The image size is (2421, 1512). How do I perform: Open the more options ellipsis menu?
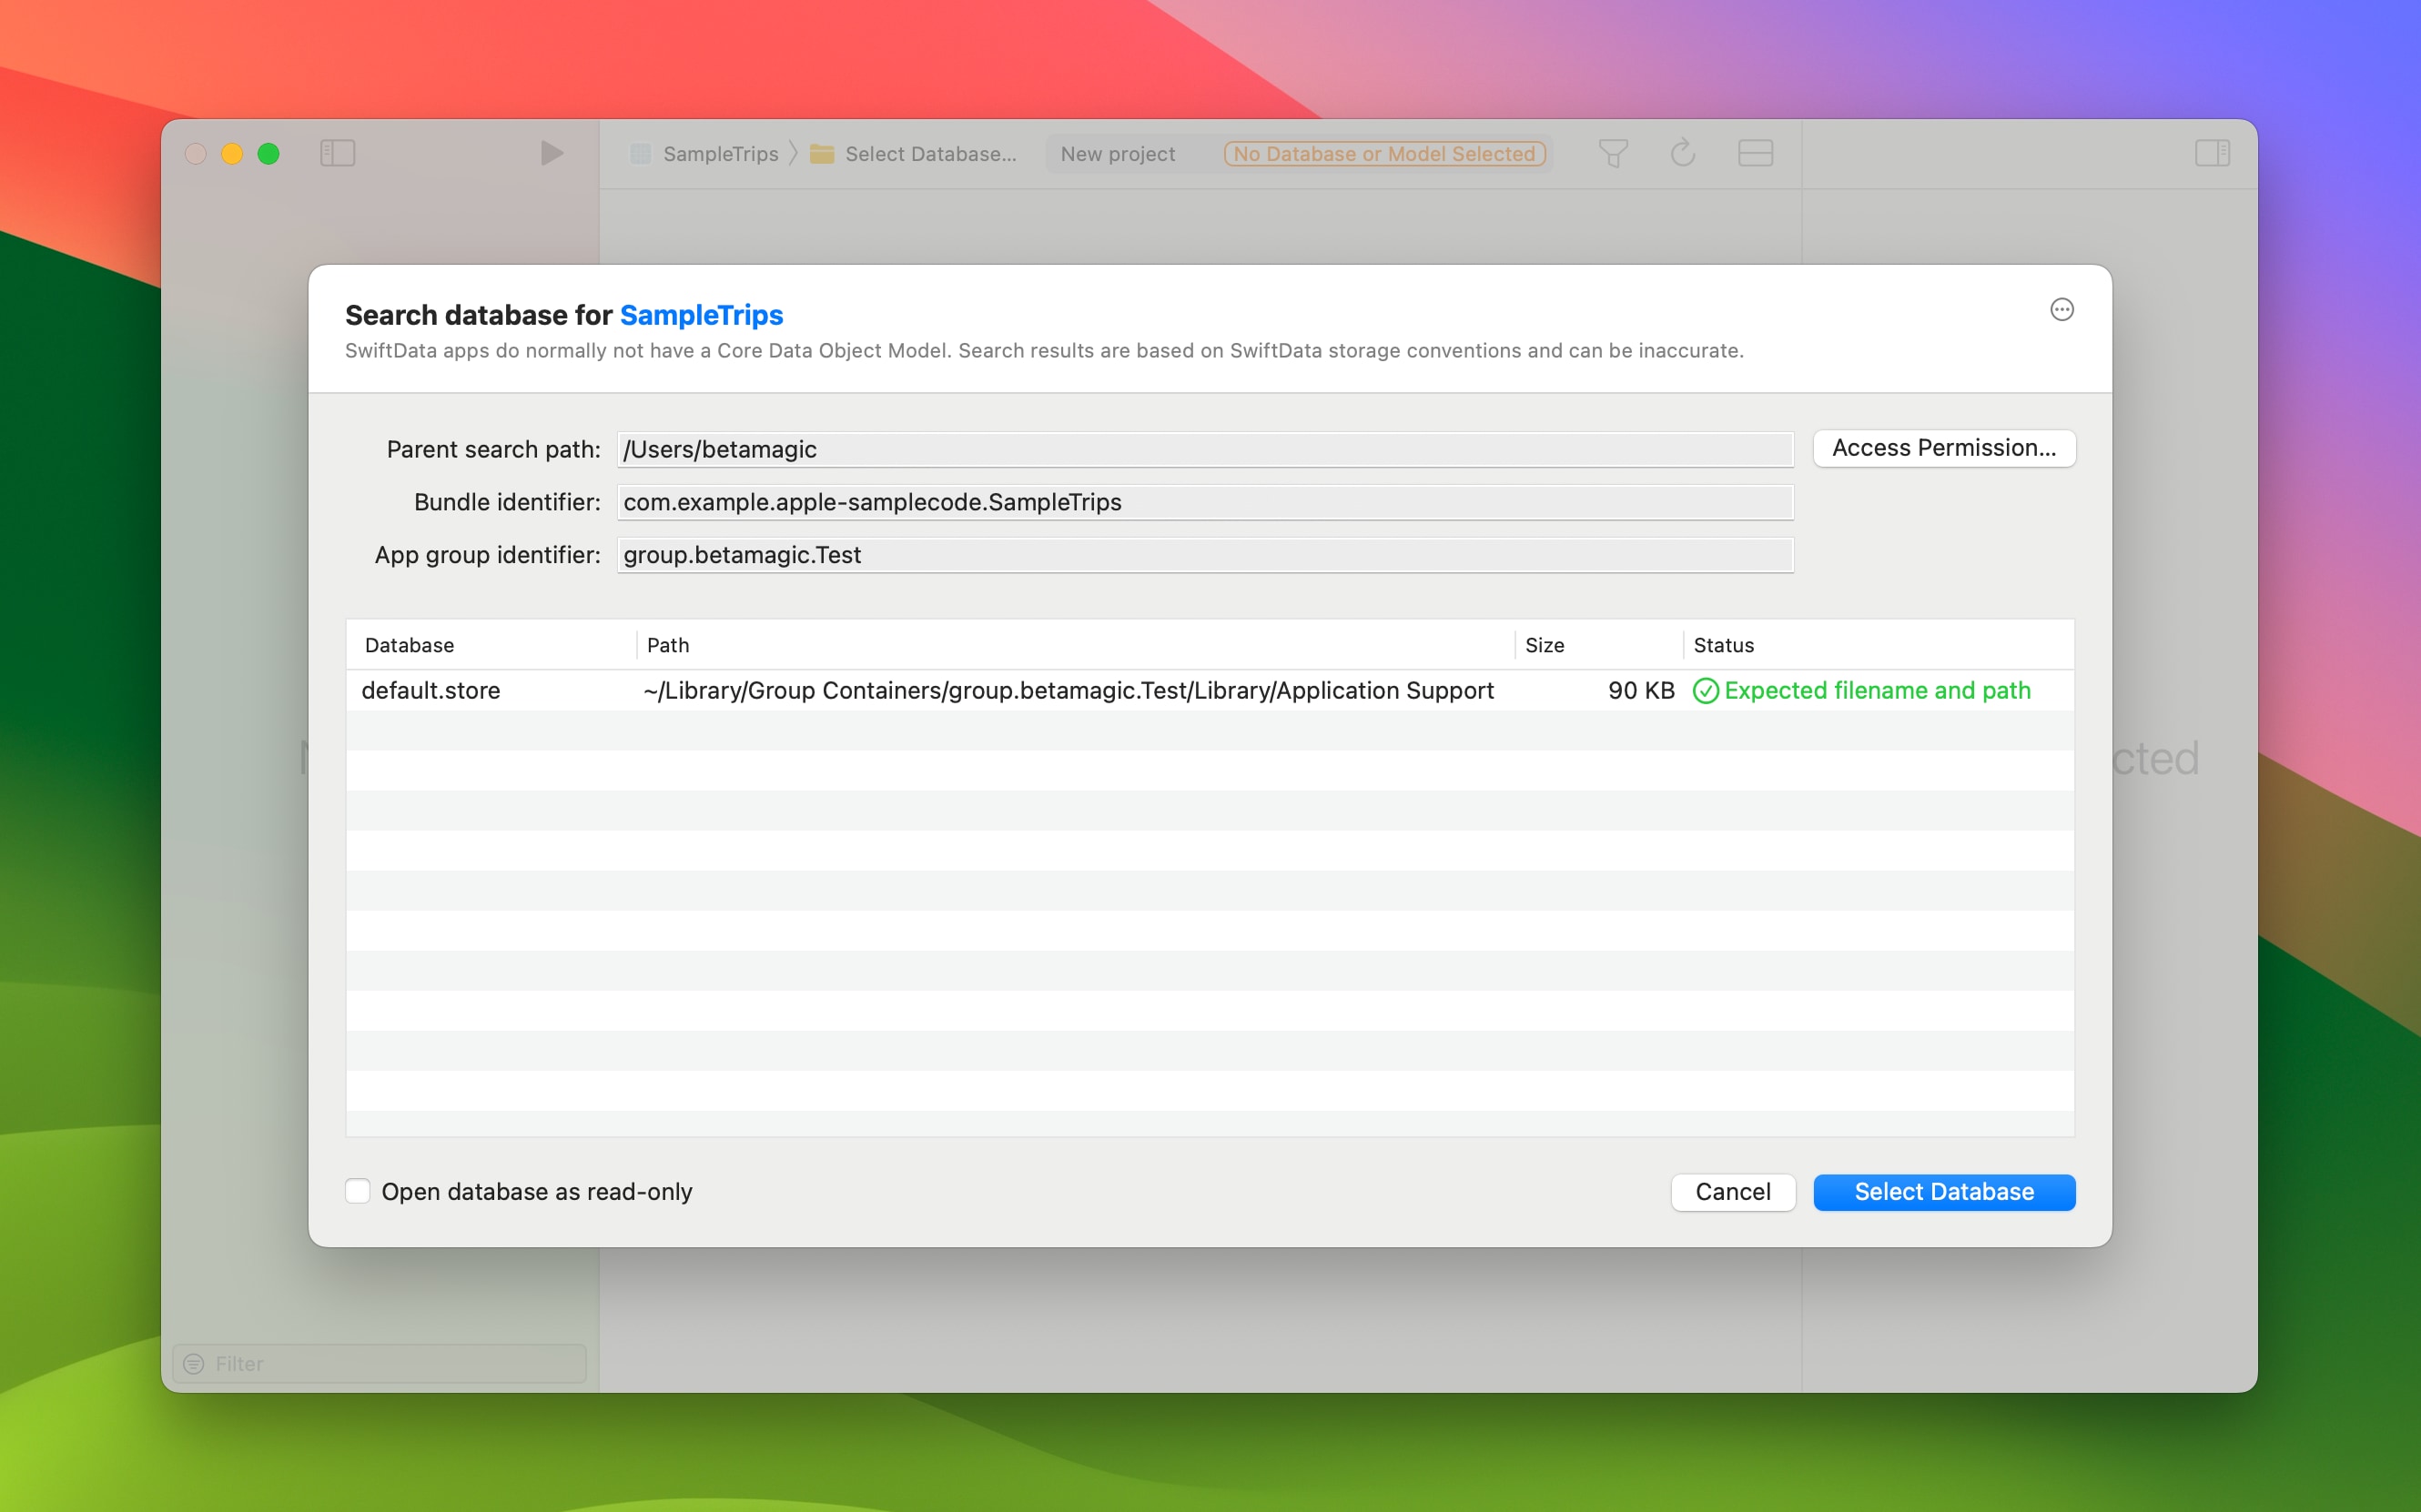[x=2061, y=310]
